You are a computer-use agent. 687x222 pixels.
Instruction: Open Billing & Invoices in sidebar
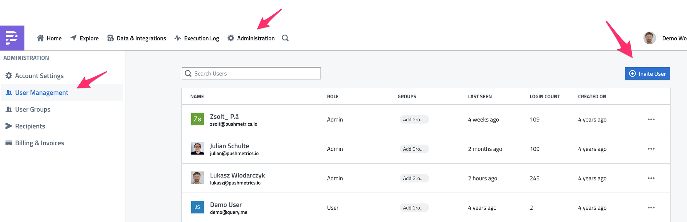[x=40, y=143]
